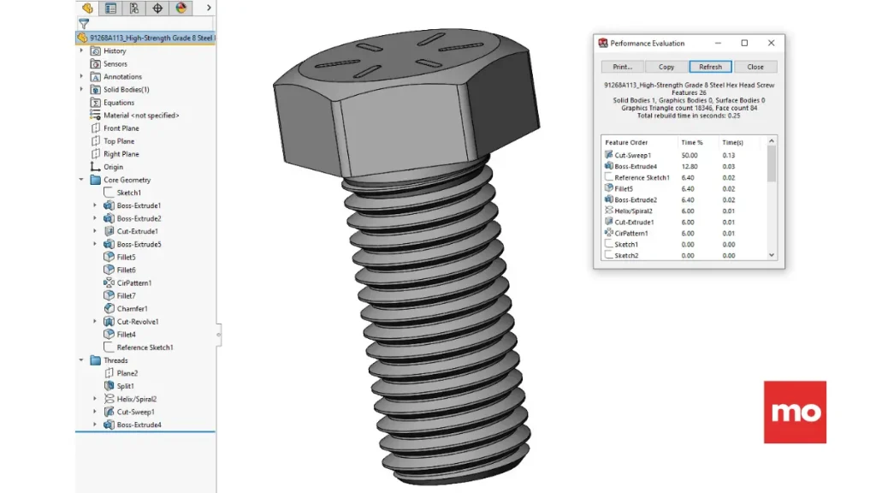Select the Front Plane icon
The width and height of the screenshot is (876, 493).
[96, 128]
